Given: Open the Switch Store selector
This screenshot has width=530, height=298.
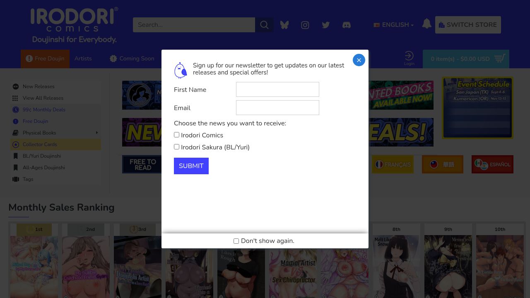Looking at the screenshot, I should (x=468, y=25).
